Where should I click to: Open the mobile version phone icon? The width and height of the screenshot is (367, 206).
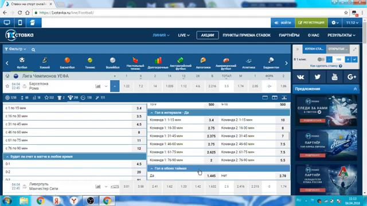click(x=20, y=23)
